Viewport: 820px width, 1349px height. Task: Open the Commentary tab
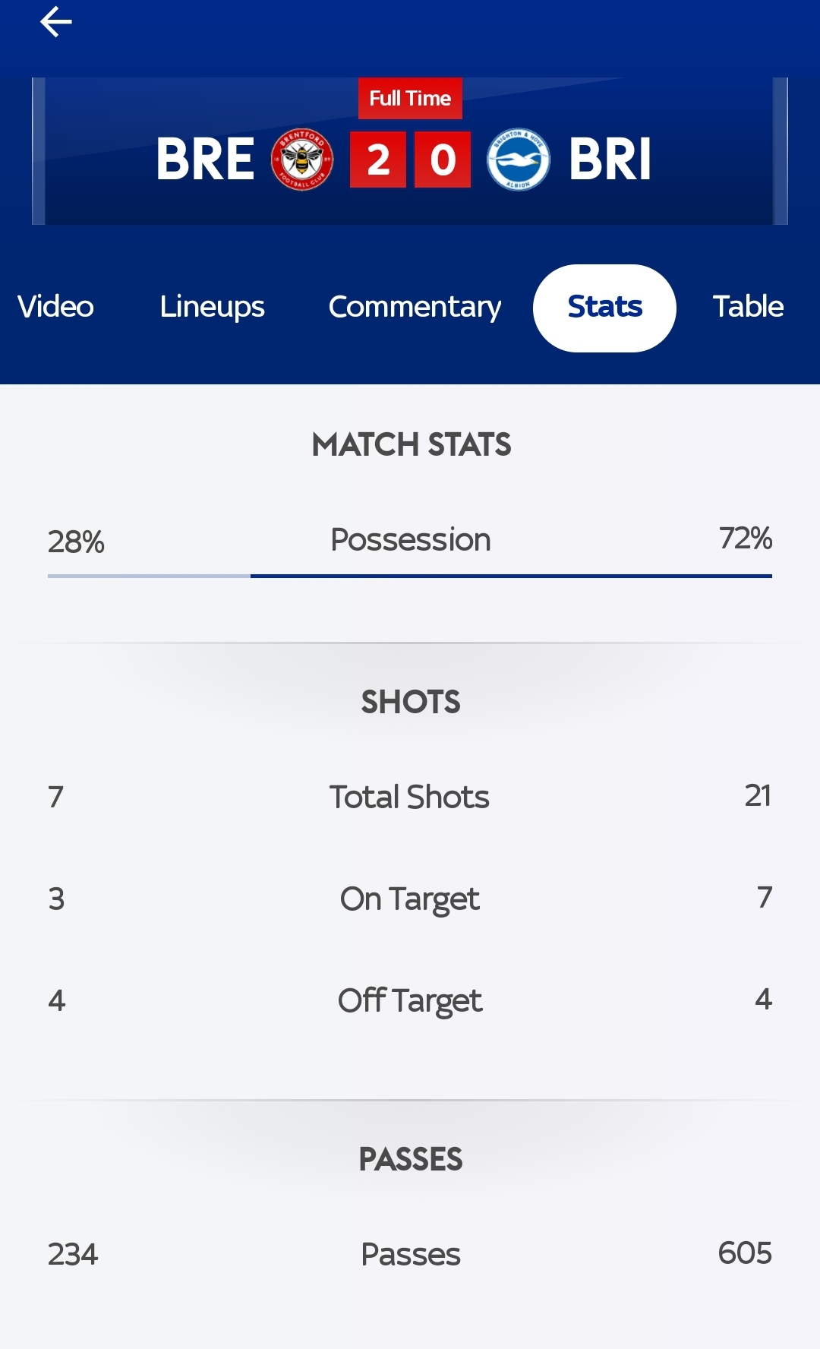[415, 307]
